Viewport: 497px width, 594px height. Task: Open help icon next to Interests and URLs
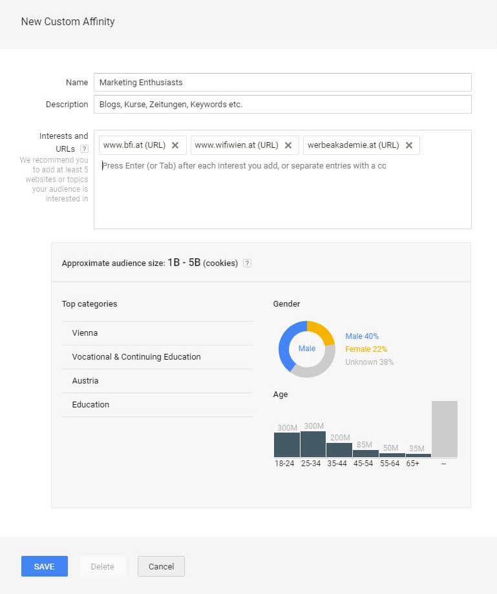(84, 149)
